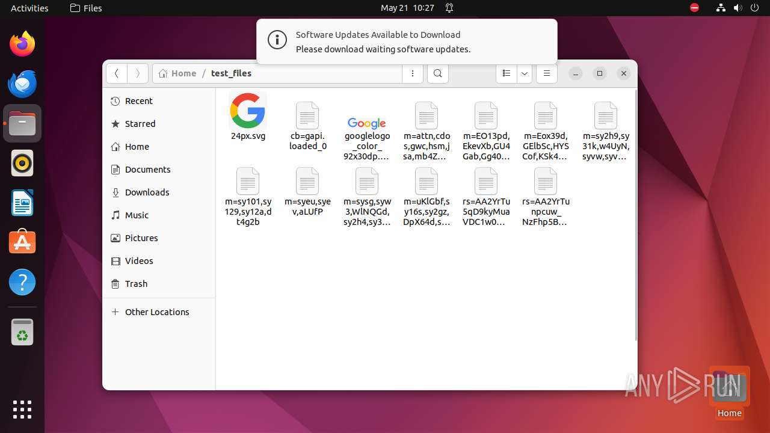Image resolution: width=770 pixels, height=433 pixels.
Task: Open Documents in the sidebar
Action: point(159,170)
